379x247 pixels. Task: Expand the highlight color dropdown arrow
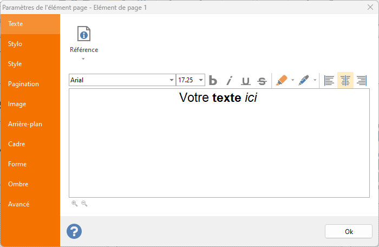pos(293,81)
